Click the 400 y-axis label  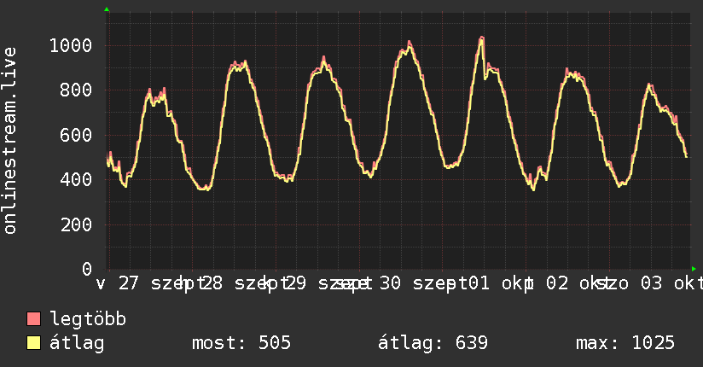[76, 179]
